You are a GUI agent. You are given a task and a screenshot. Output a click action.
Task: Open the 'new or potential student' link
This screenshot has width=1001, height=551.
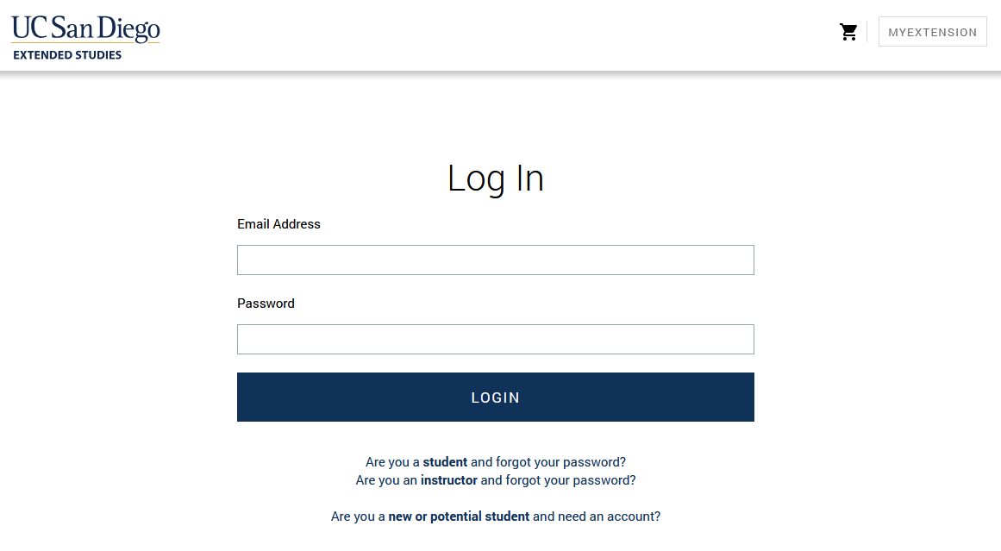[x=459, y=517]
